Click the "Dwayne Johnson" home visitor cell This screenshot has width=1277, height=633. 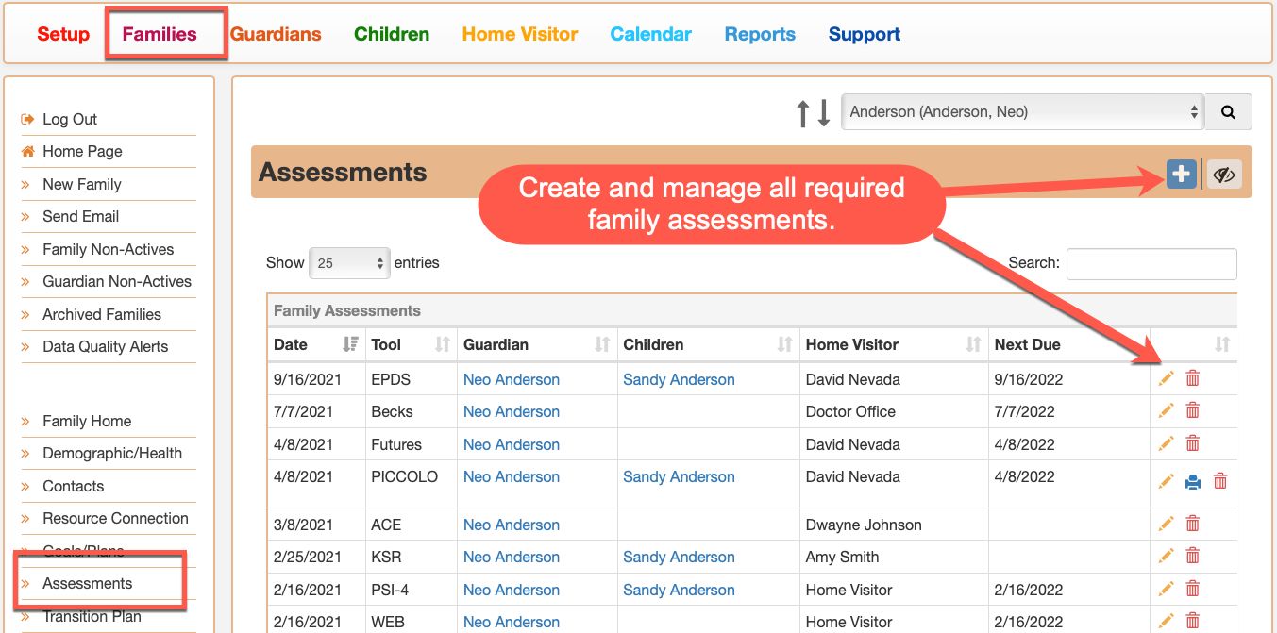[864, 525]
